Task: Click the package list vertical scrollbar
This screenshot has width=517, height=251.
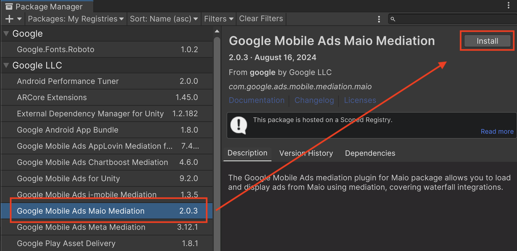Action: (217, 130)
